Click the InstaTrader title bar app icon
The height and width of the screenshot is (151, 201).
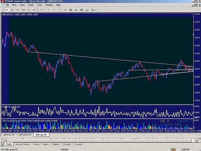[x=2, y=1]
